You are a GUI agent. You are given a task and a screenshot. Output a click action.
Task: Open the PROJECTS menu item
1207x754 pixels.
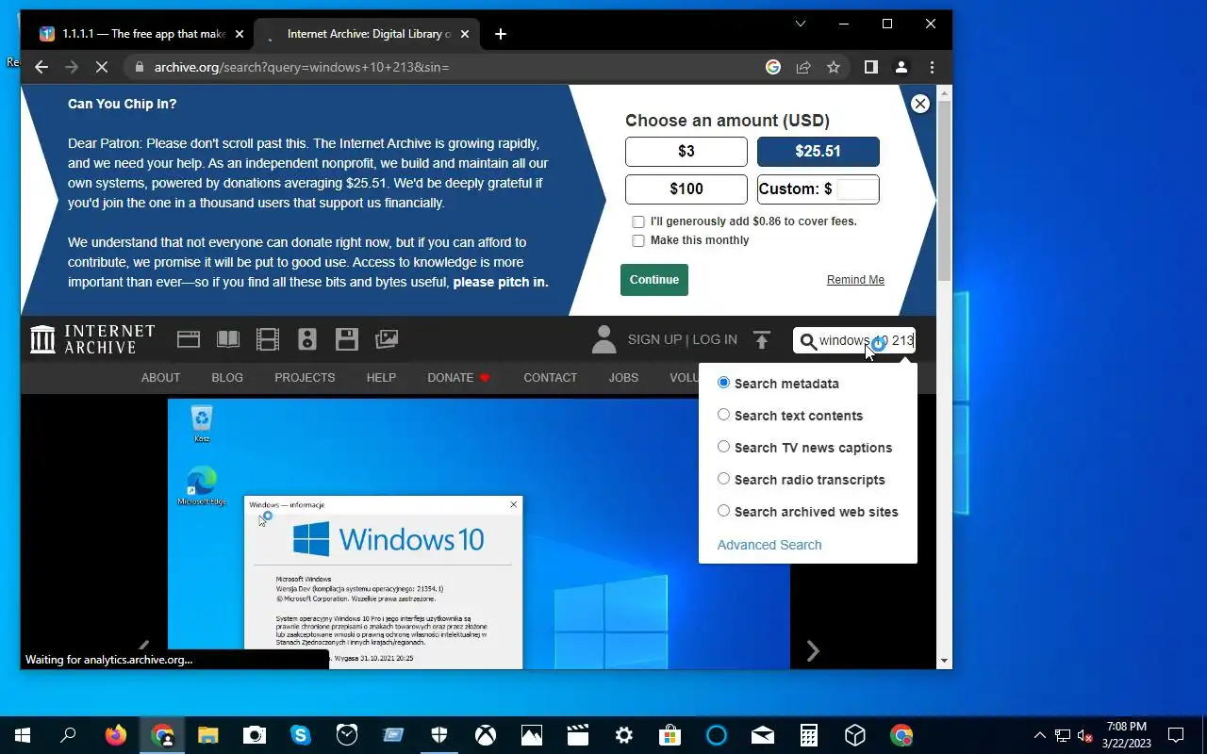tap(305, 377)
